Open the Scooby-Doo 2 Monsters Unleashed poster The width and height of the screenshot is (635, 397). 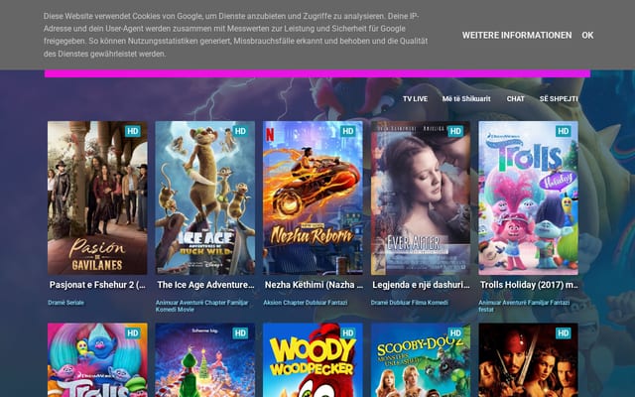pyautogui.click(x=421, y=360)
